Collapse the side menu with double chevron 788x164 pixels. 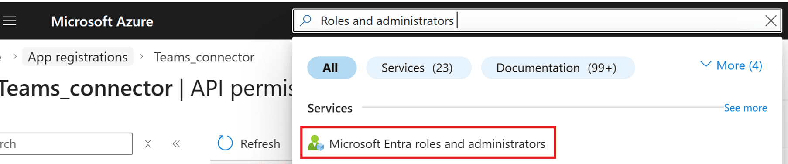(x=176, y=144)
